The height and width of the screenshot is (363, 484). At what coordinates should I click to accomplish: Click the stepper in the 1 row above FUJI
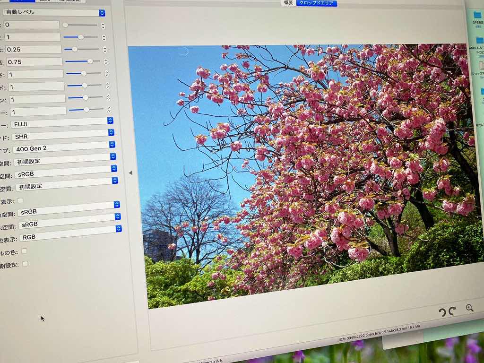tap(109, 109)
